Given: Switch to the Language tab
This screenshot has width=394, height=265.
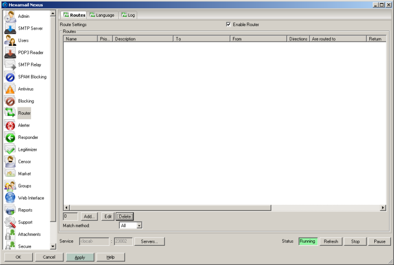Looking at the screenshot, I should [102, 15].
